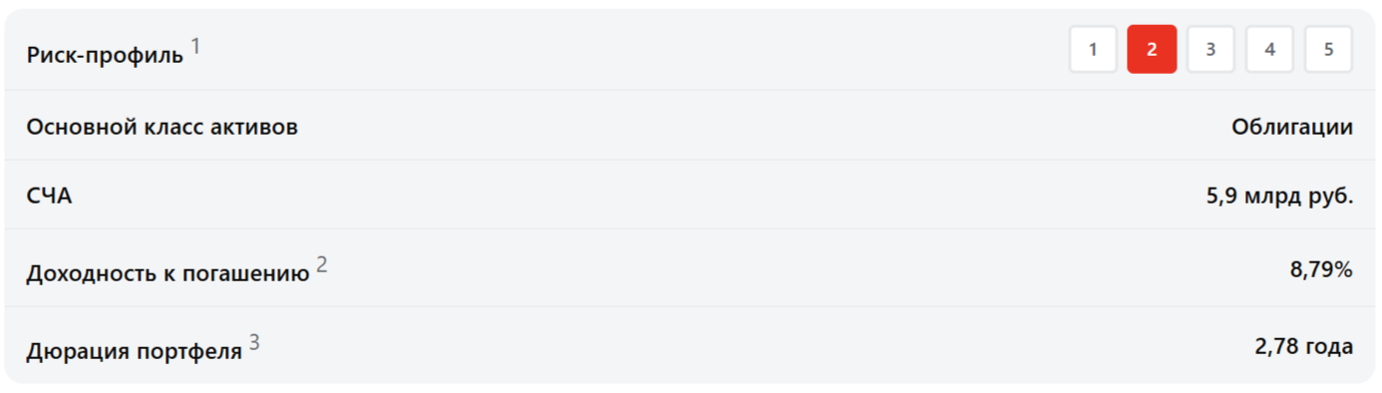The height and width of the screenshot is (393, 1382).
Task: Choose risk profile level 5
Action: (x=1328, y=50)
